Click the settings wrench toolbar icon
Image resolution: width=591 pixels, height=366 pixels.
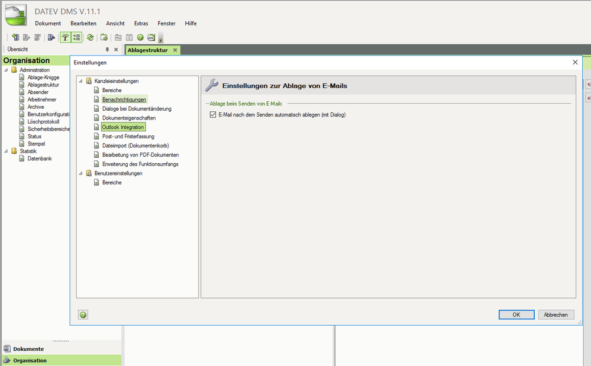[51, 37]
